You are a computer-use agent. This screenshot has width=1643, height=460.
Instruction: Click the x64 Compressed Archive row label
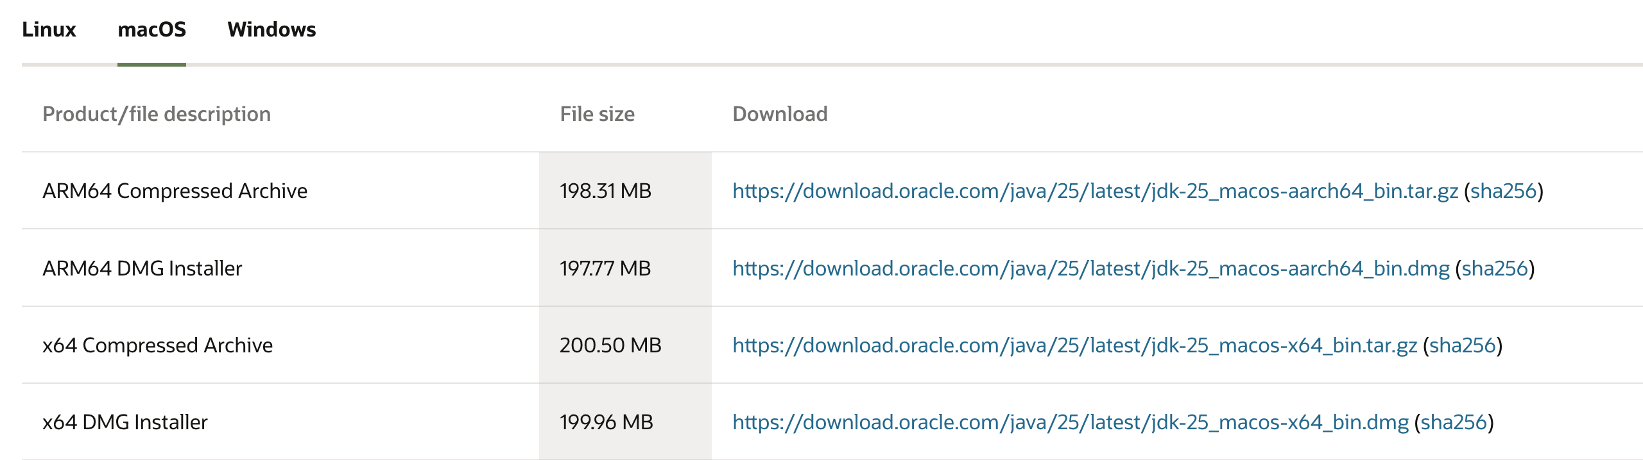click(157, 345)
